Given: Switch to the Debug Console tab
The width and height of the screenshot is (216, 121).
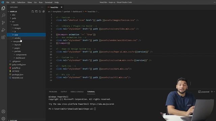Looking at the screenshot, I should click(77, 92).
